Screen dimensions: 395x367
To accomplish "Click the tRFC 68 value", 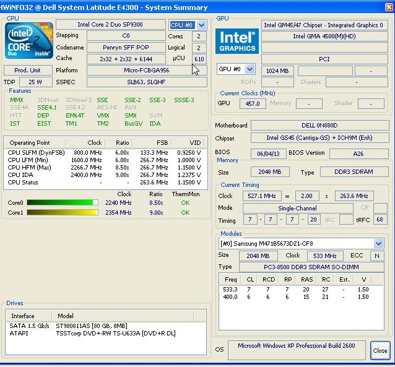I will tap(380, 219).
